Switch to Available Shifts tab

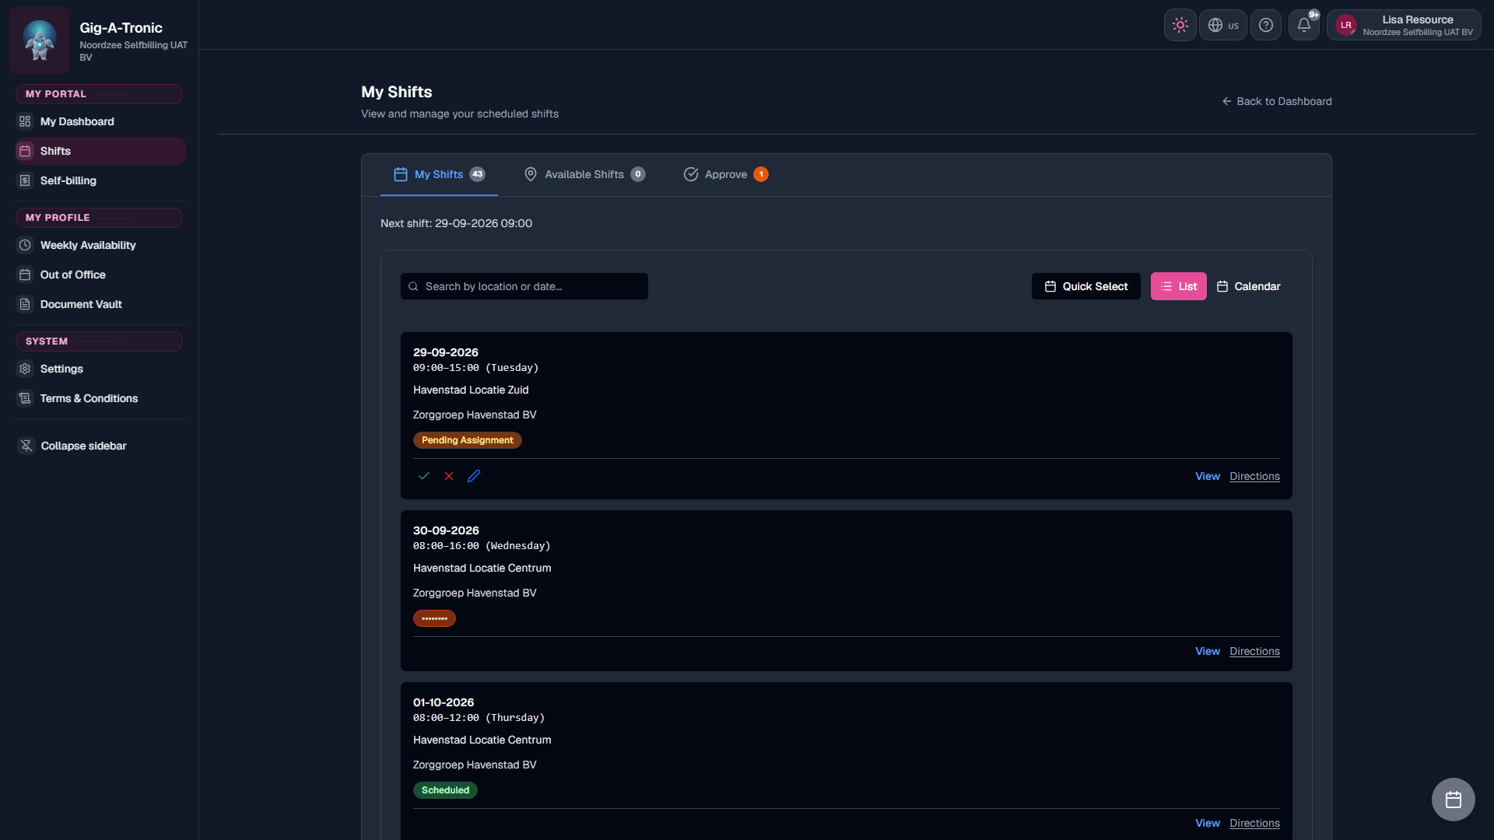point(584,174)
